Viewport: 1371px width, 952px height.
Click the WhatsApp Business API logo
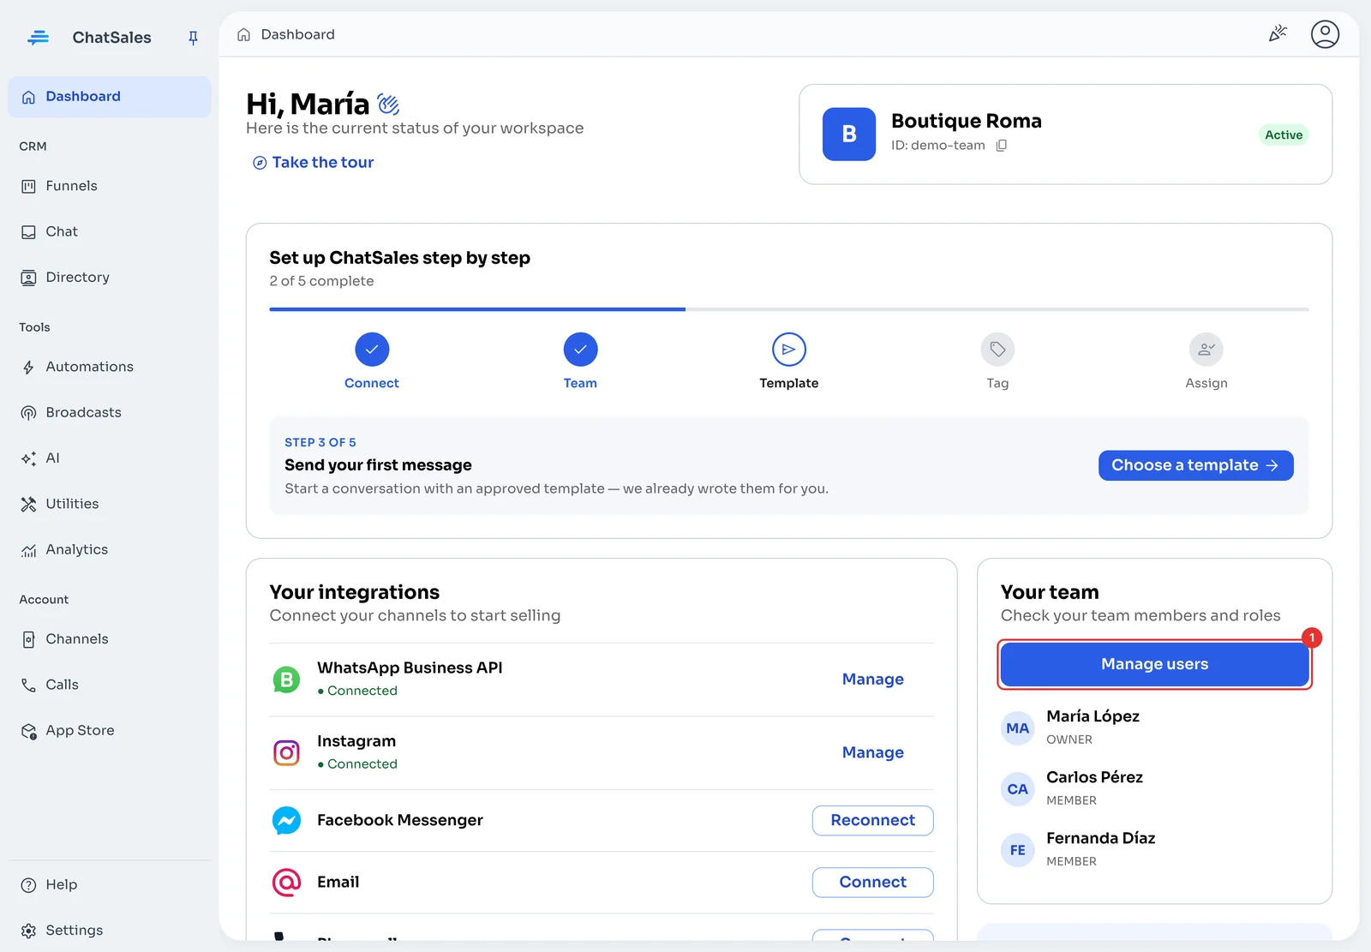tap(286, 680)
